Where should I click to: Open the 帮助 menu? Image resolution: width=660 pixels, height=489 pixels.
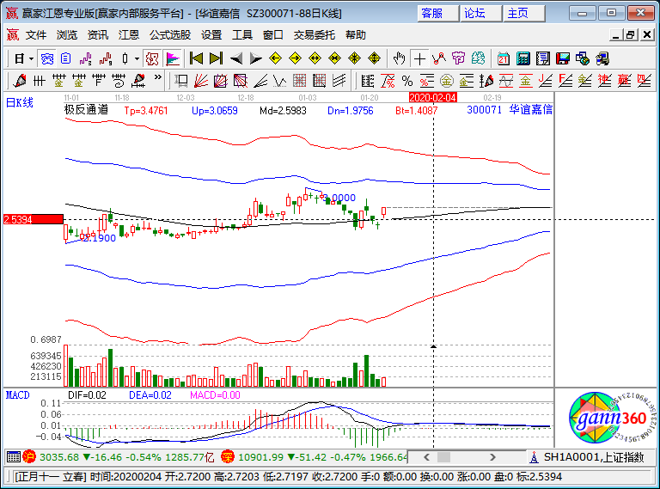click(356, 35)
